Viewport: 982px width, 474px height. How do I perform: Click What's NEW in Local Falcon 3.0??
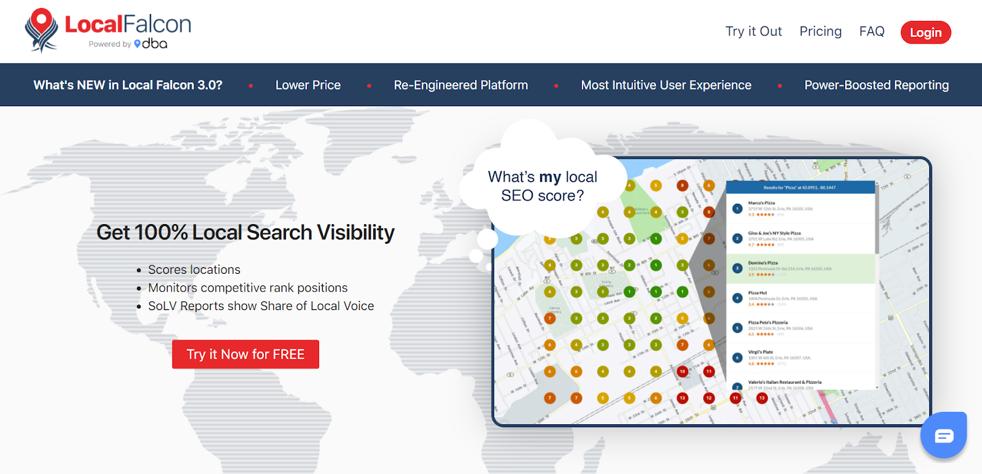[x=128, y=85]
